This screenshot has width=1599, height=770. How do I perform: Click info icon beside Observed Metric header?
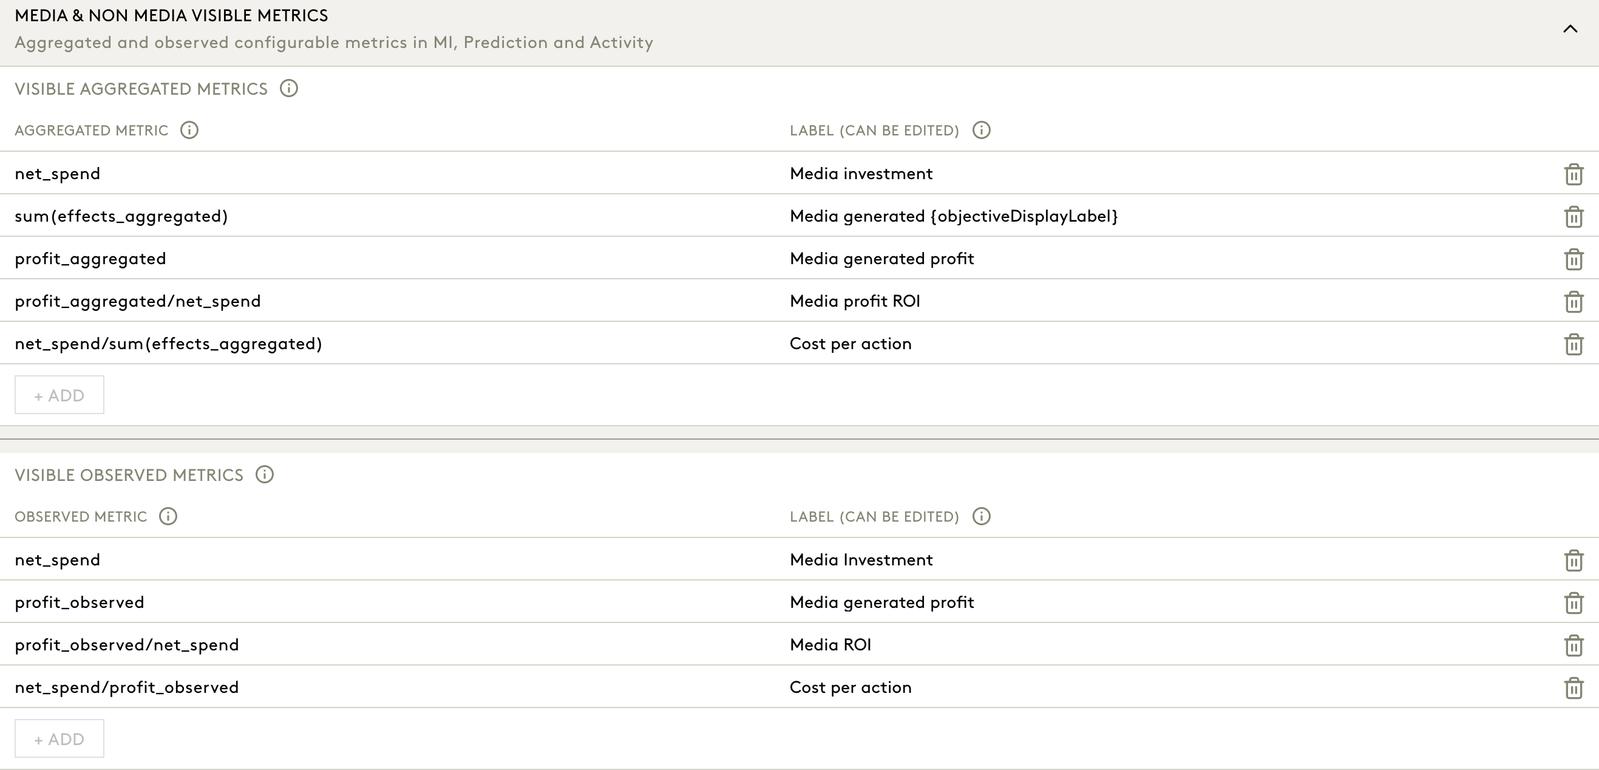[x=168, y=516]
